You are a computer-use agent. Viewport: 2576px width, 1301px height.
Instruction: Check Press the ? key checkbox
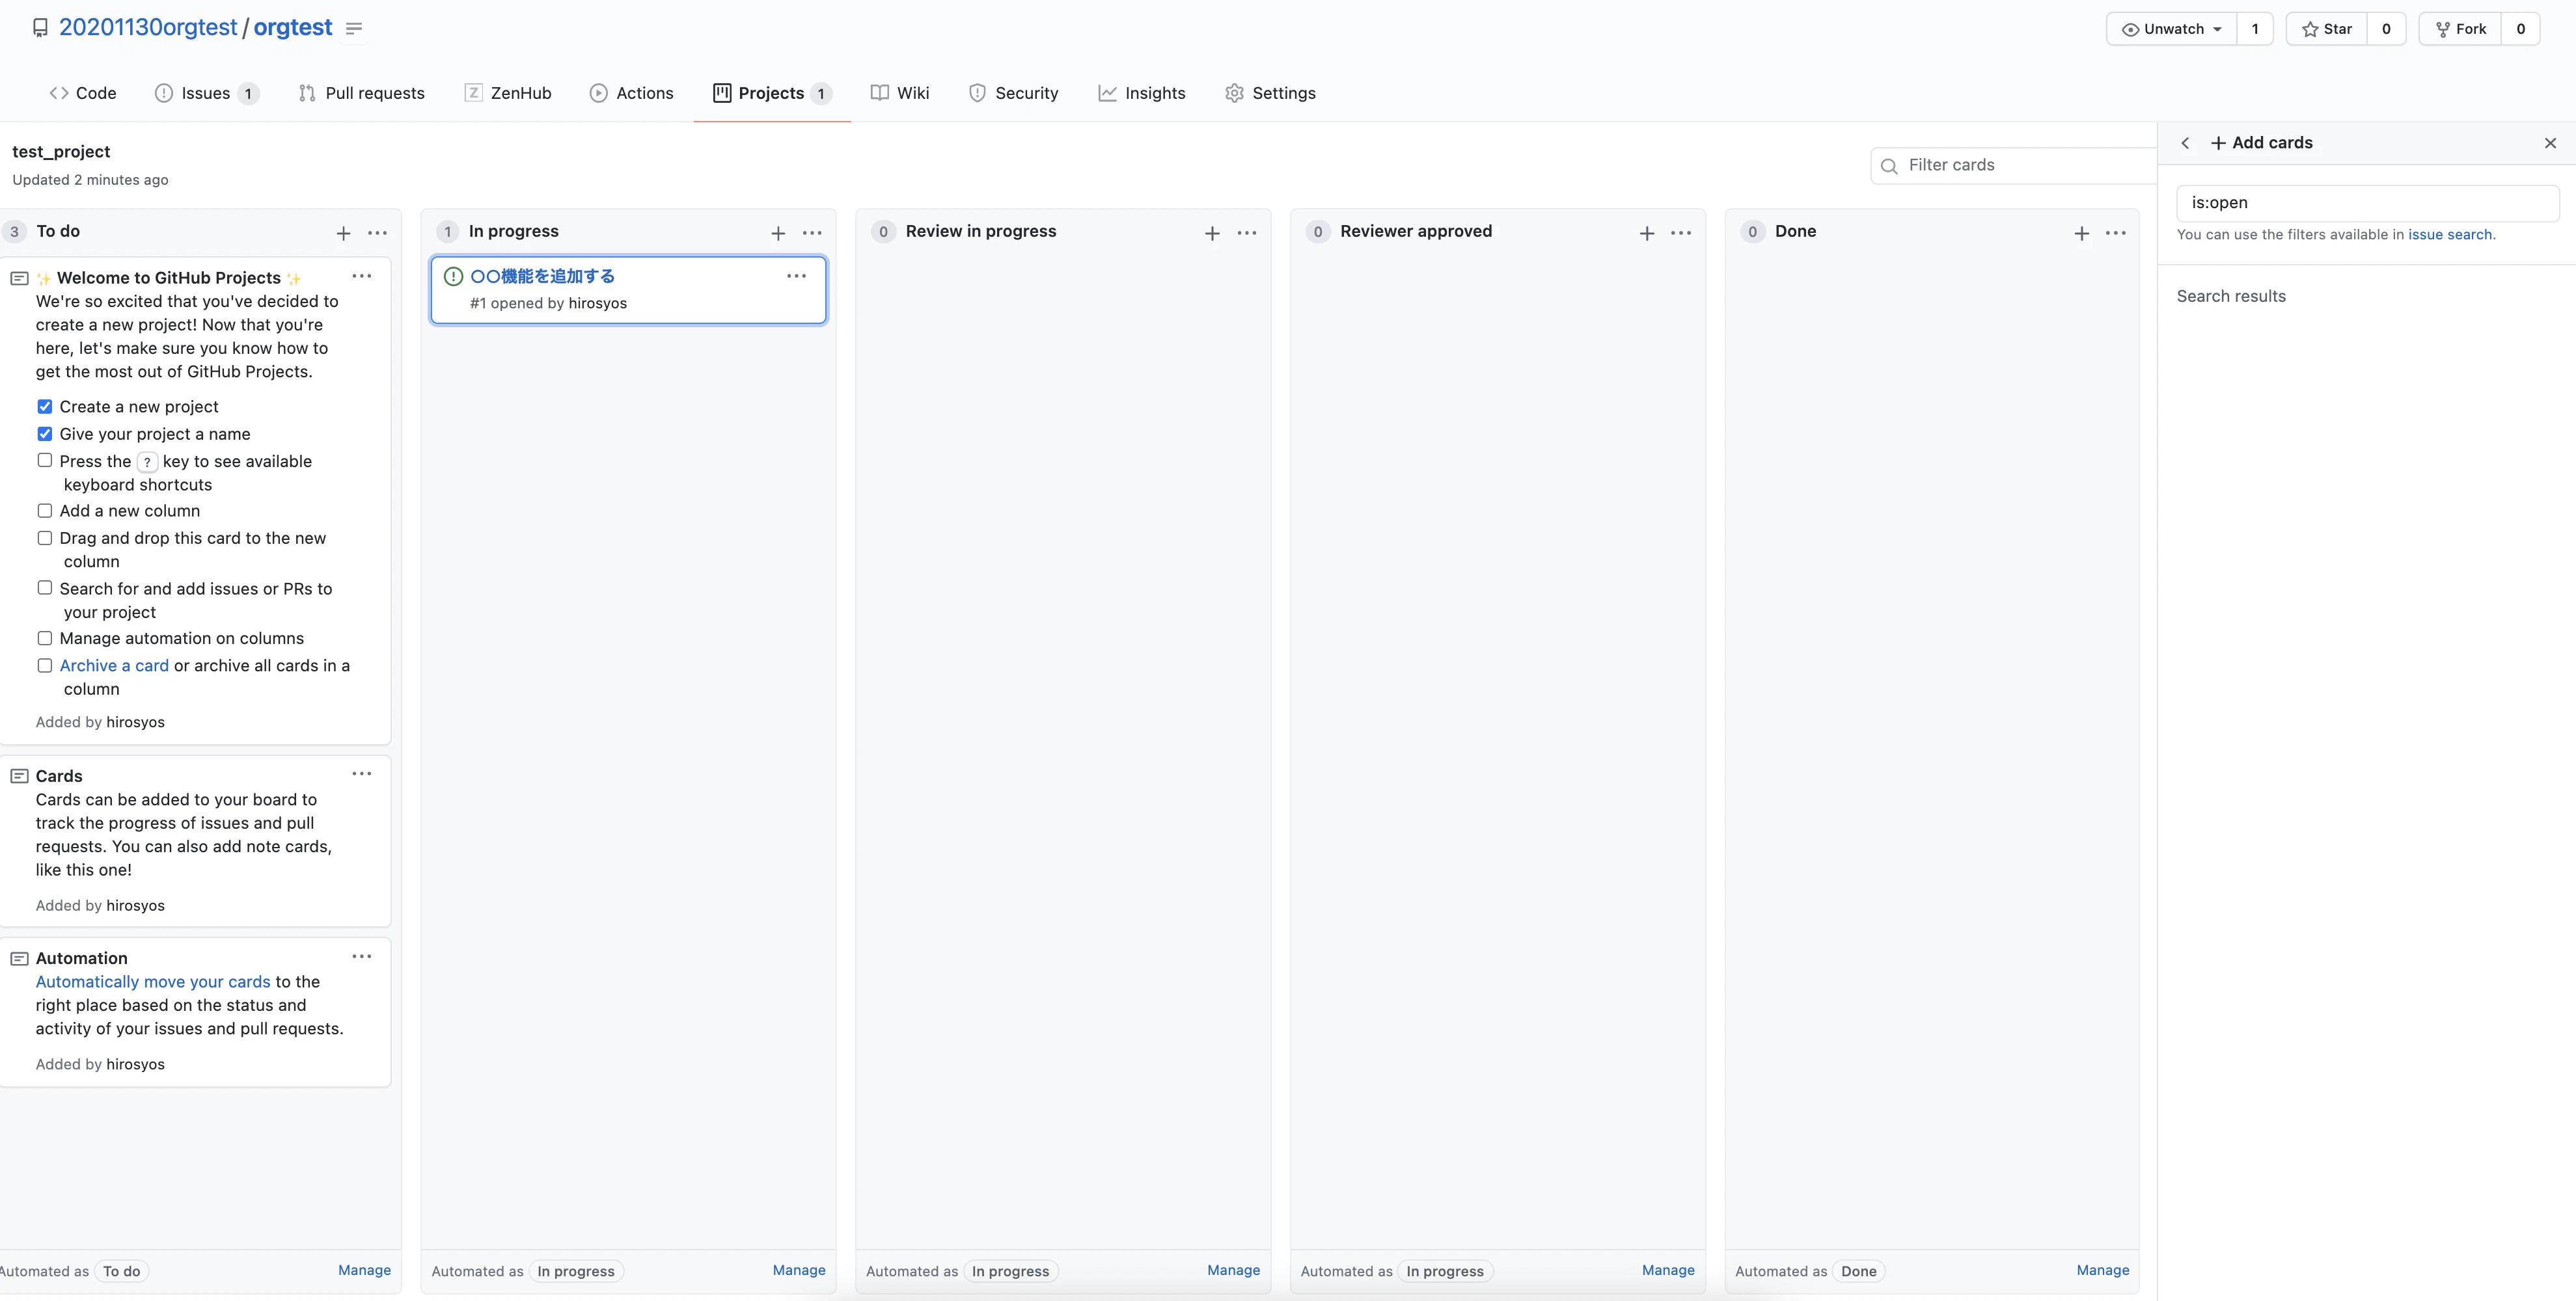pyautogui.click(x=45, y=461)
